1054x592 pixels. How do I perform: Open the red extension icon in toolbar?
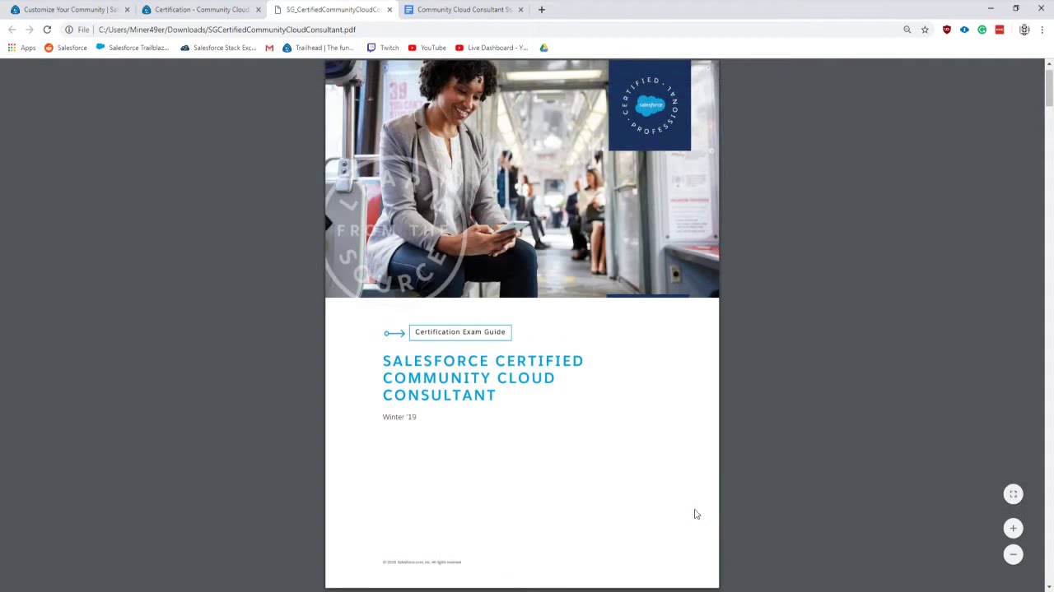[x=1000, y=30]
